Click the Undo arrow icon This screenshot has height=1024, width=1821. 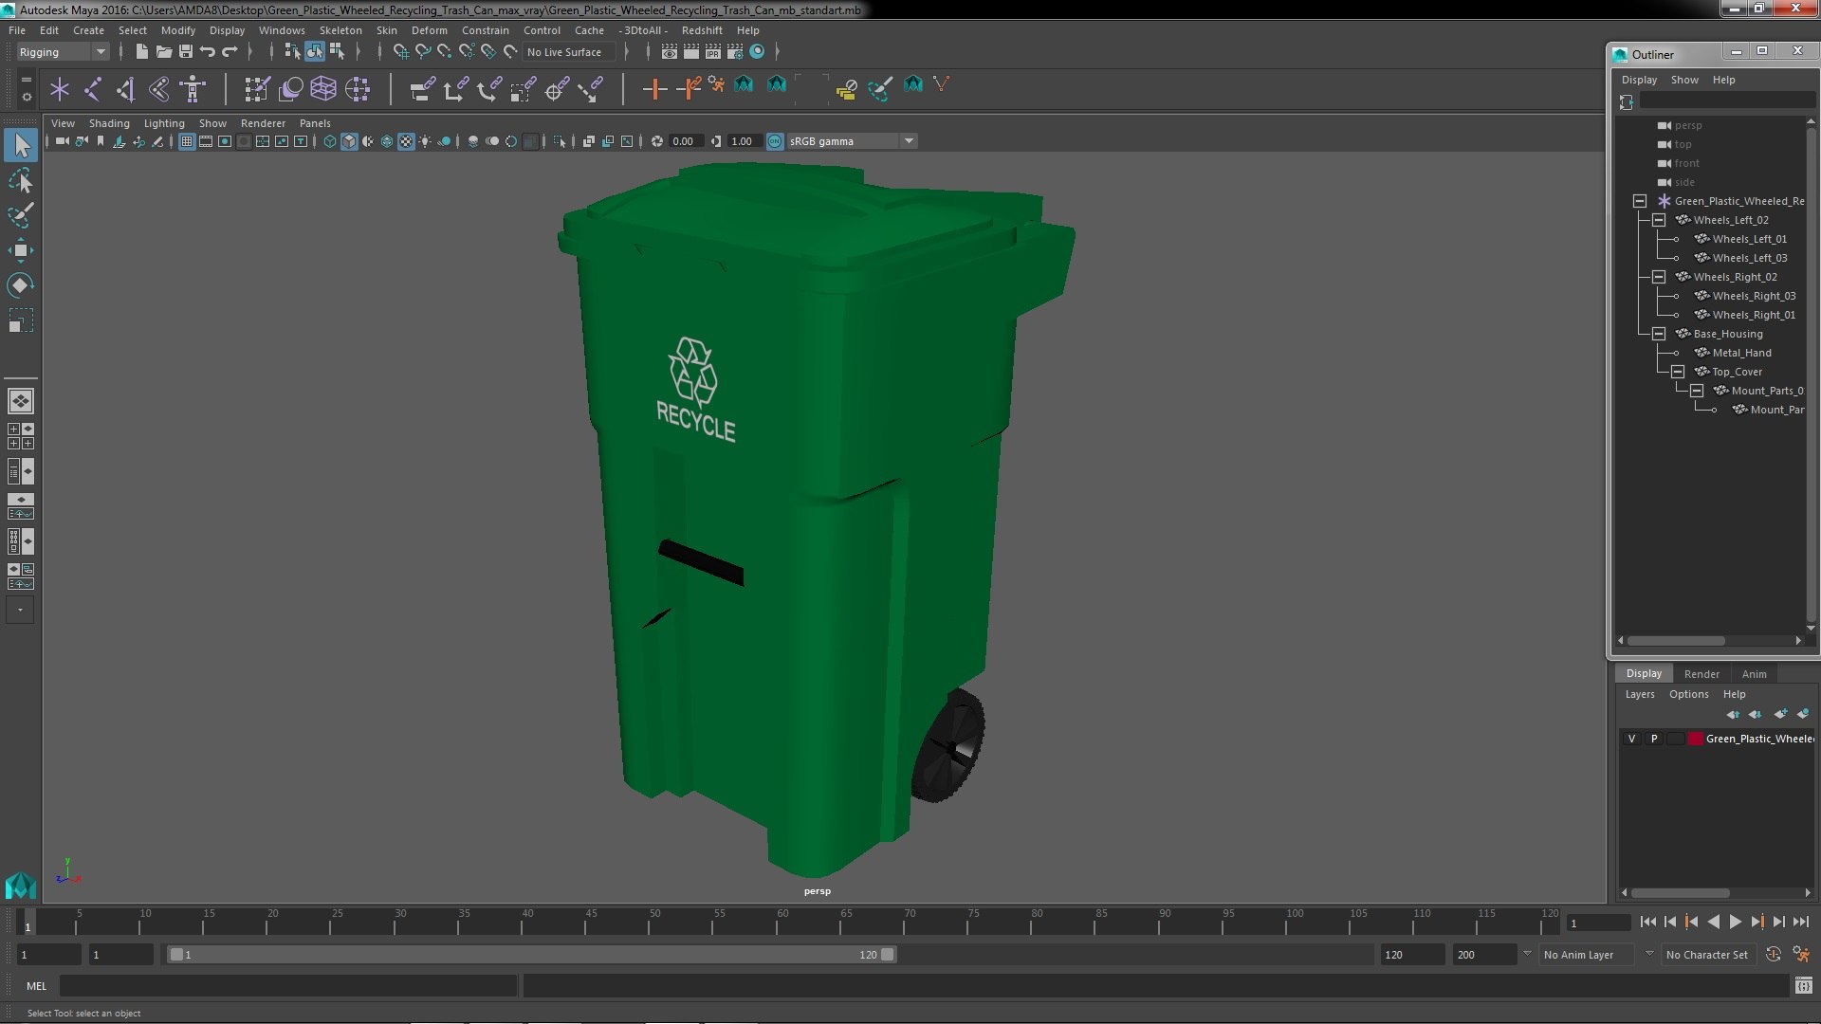(207, 51)
